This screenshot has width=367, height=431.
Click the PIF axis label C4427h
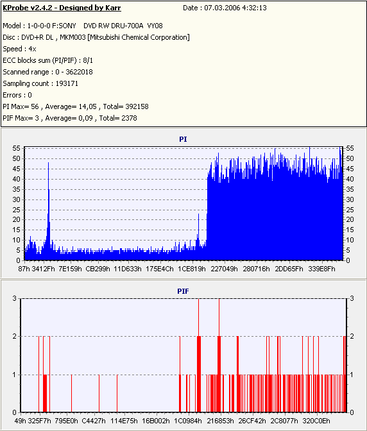click(94, 421)
